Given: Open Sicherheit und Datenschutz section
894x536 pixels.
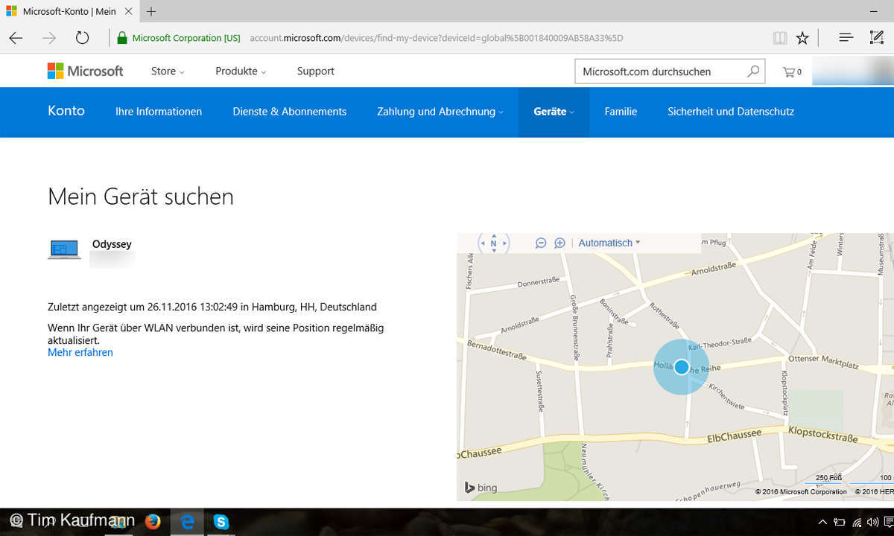Looking at the screenshot, I should (x=731, y=112).
